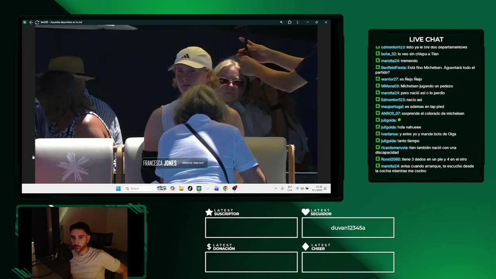Click the Buscar taskbar search box
Viewport: 496px width, 279px height.
pos(146,188)
